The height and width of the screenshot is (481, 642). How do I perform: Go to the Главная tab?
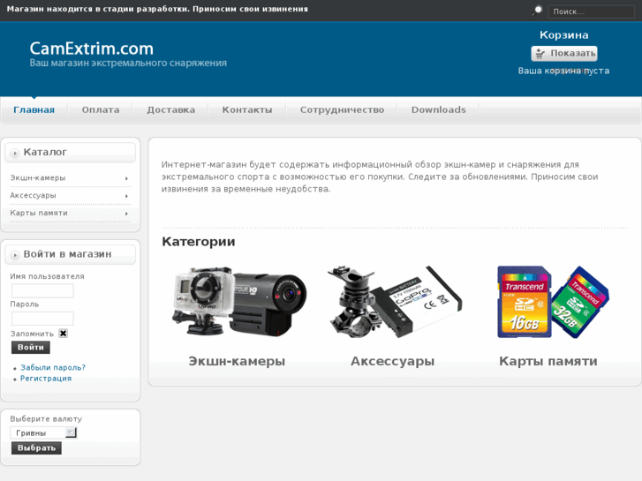tap(34, 109)
